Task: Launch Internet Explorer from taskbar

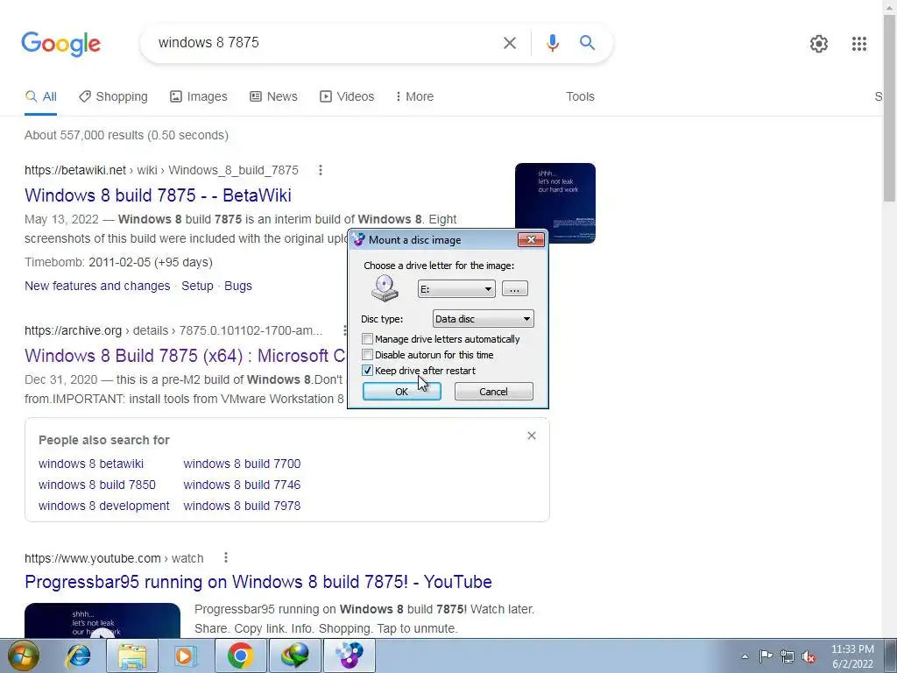Action: (78, 656)
